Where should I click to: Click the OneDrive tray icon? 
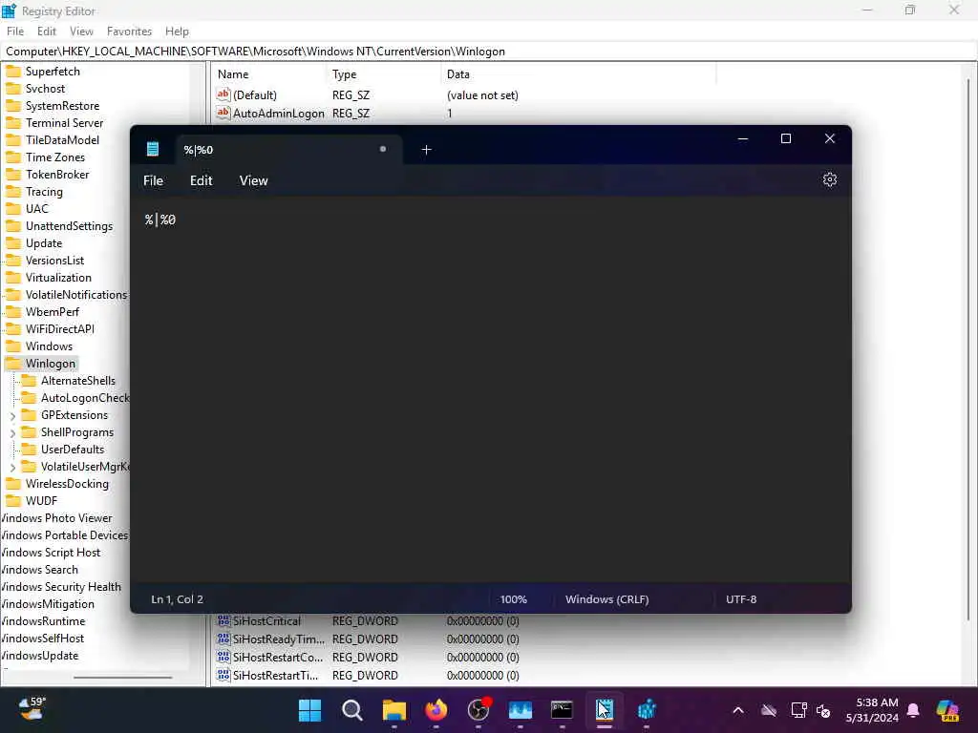(769, 710)
